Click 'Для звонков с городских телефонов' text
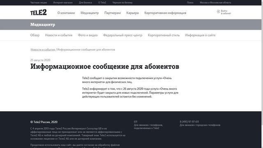 (x=200, y=125)
